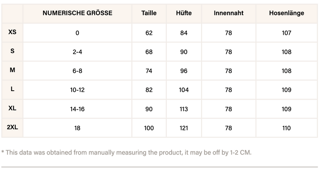Screen dimensions: 322x173
Task: Click the Innennaht column header
Action: (x=228, y=13)
